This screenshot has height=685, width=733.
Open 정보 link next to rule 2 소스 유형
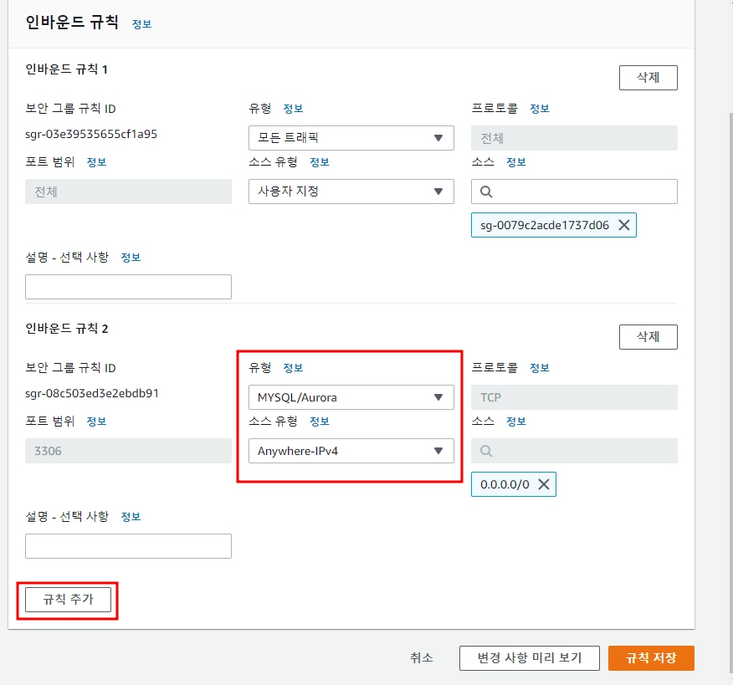point(320,422)
